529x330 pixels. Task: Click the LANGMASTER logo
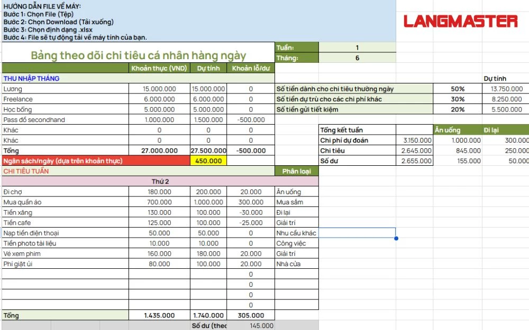tap(460, 21)
